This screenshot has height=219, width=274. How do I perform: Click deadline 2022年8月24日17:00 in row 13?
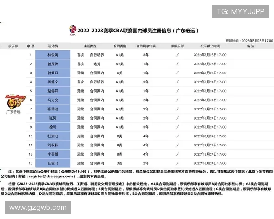click(x=210, y=163)
